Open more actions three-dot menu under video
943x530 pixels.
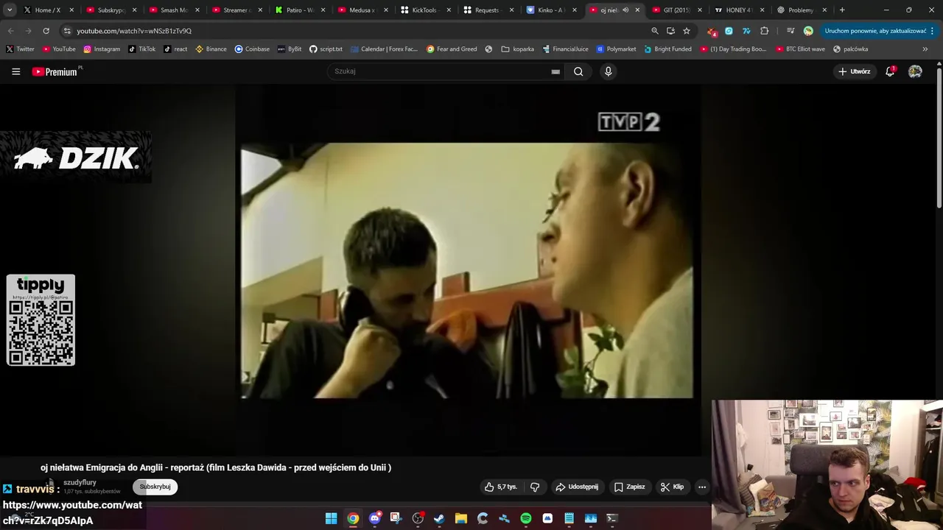pos(702,487)
